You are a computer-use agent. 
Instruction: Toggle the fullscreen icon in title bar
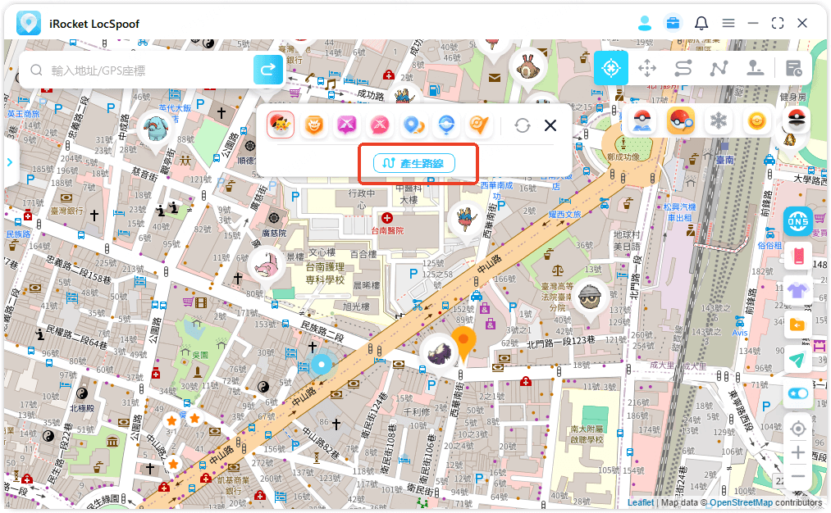tap(778, 23)
